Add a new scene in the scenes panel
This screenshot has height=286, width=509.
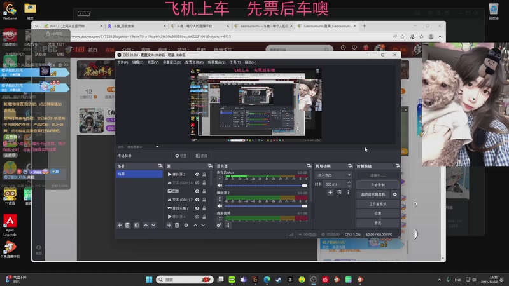click(x=120, y=225)
